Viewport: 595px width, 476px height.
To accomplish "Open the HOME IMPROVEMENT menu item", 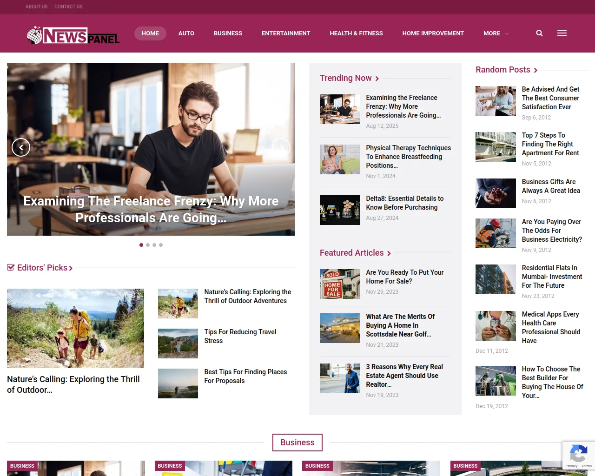I will (433, 33).
